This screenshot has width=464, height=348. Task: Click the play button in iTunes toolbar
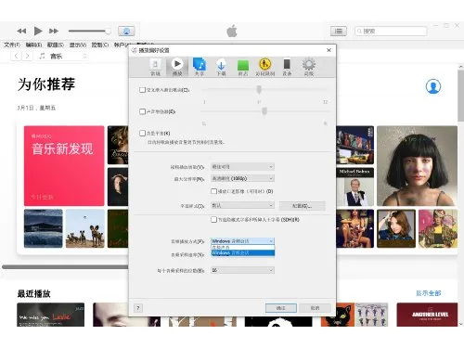(x=38, y=31)
